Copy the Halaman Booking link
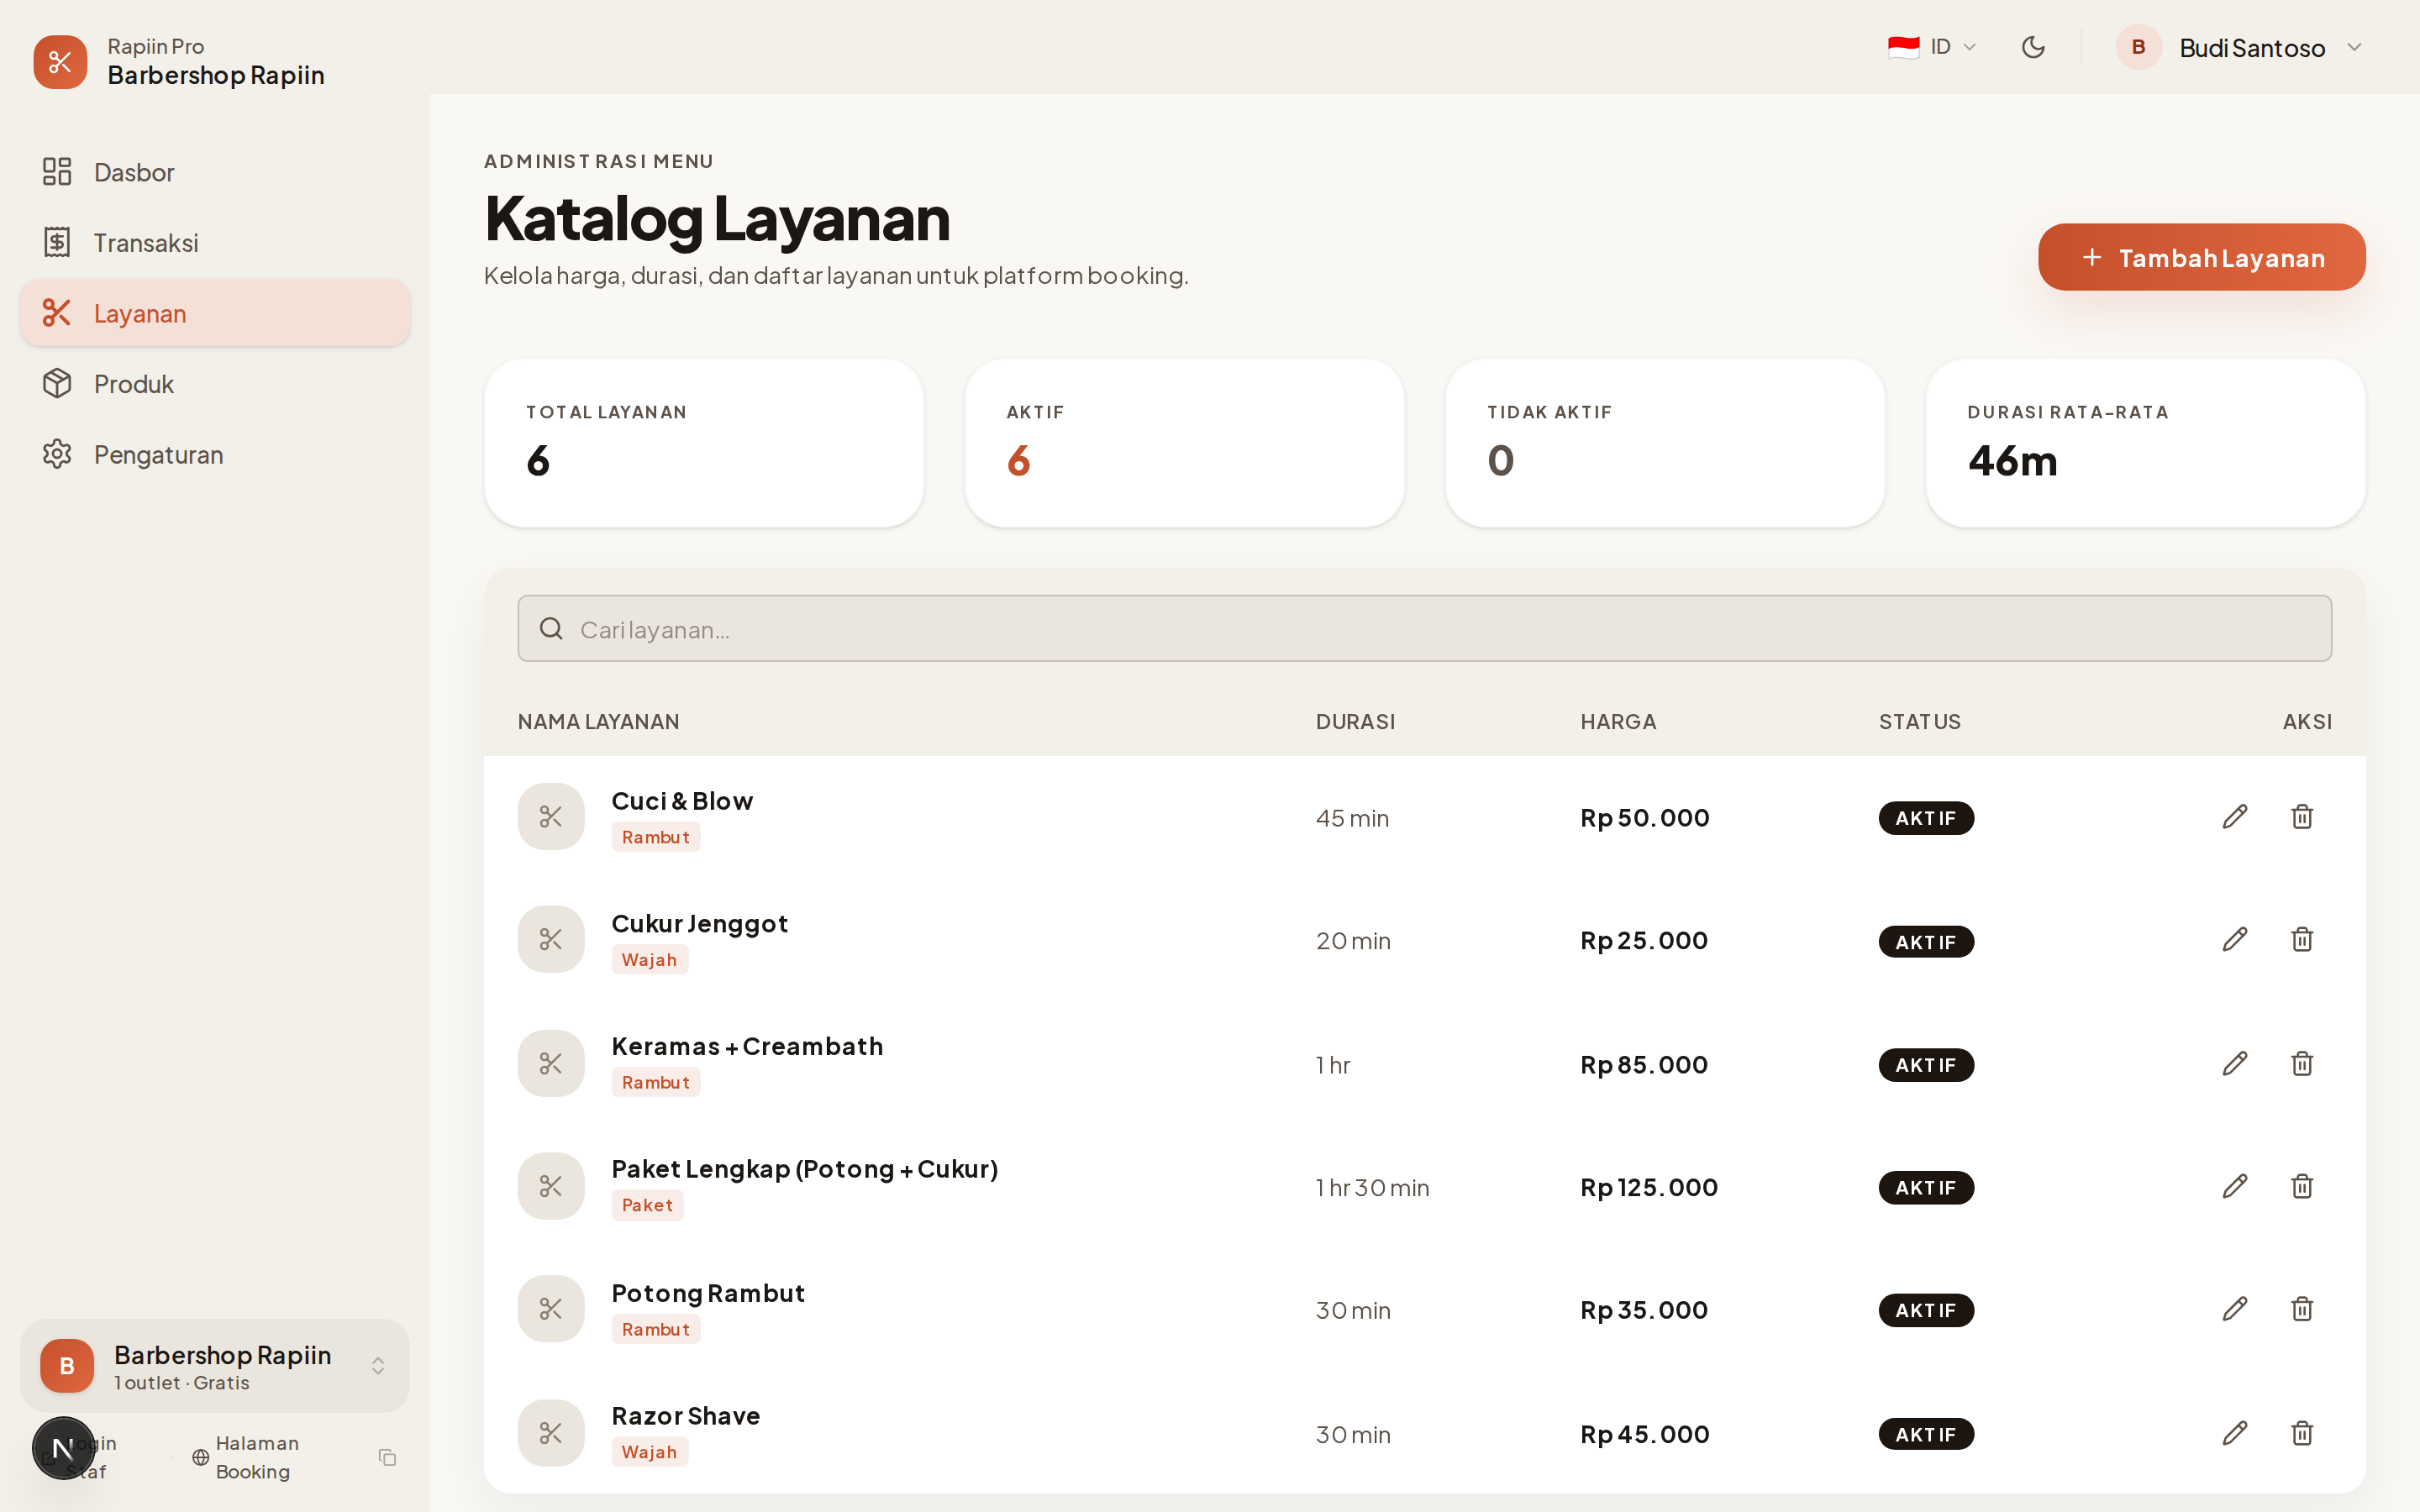2420x1512 pixels. click(x=387, y=1457)
